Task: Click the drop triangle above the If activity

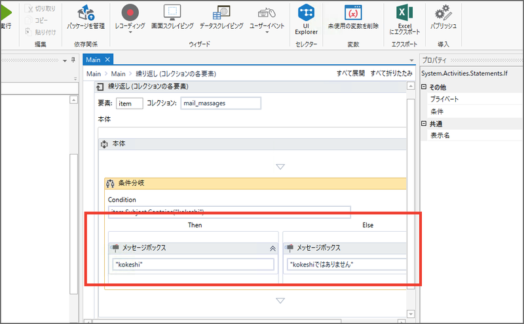Action: (x=280, y=166)
